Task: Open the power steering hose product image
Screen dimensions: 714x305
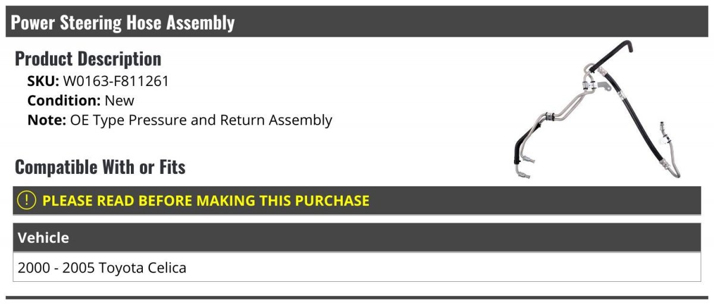Action: point(596,110)
